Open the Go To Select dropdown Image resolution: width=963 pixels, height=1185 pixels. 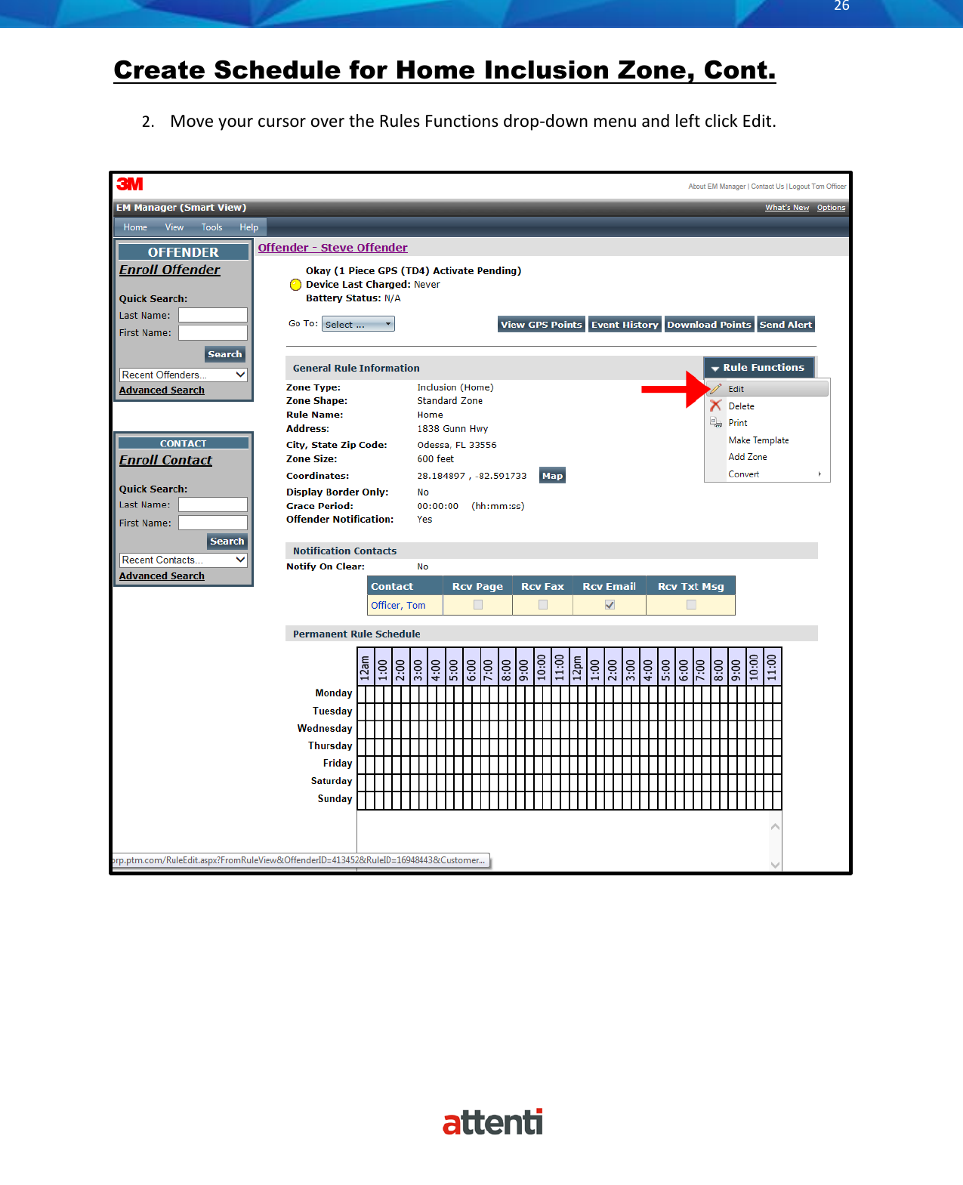tap(359, 324)
